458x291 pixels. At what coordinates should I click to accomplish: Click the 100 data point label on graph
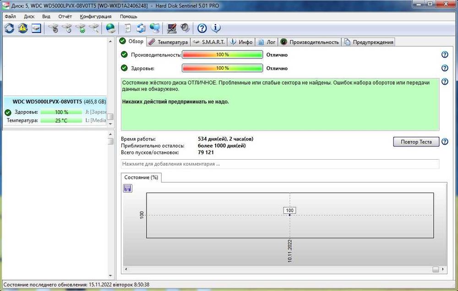click(289, 210)
